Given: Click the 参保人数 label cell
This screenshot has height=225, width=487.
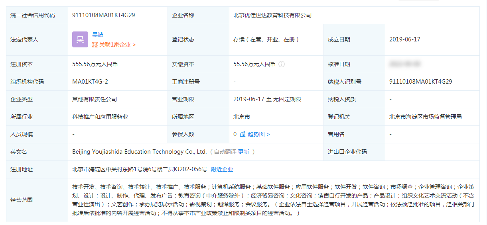Looking at the screenshot, I should point(198,134).
